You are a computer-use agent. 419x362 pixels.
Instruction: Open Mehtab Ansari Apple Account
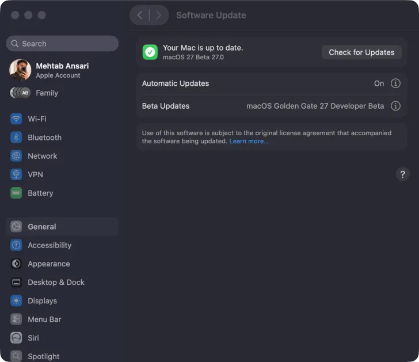click(x=62, y=71)
